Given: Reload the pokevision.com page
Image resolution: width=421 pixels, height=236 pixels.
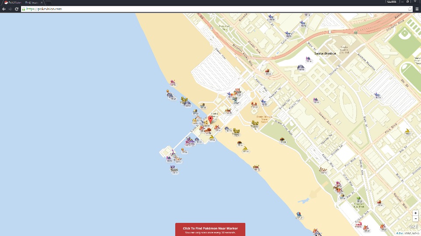Looking at the screenshot, I should [17, 9].
